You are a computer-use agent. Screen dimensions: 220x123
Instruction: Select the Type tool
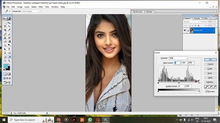coord(9,49)
